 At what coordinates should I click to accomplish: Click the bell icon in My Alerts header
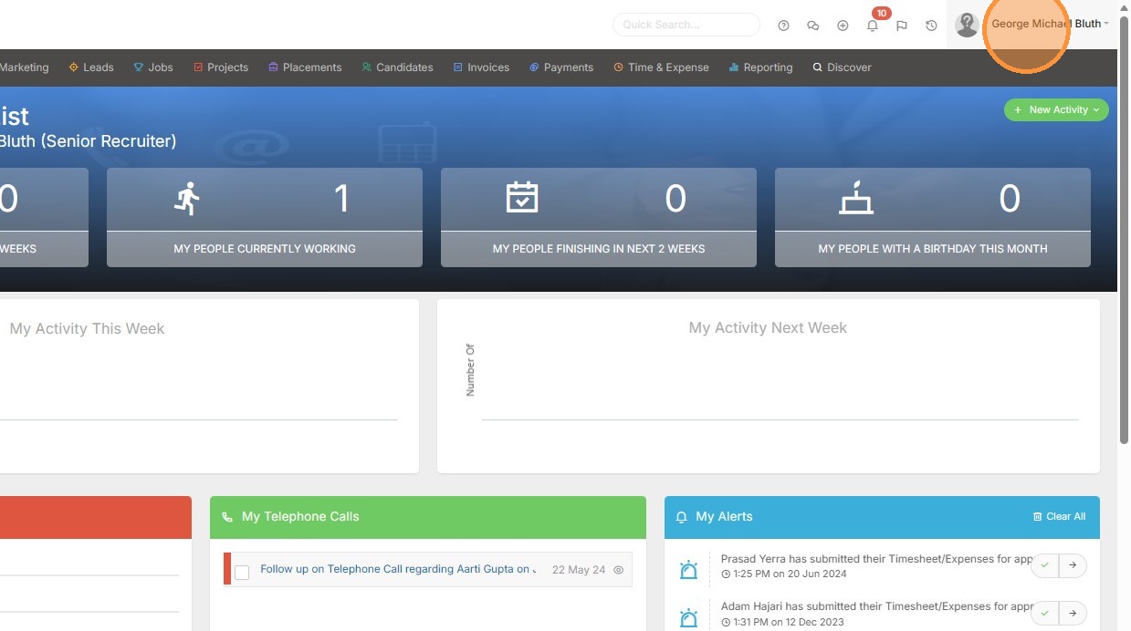(681, 517)
